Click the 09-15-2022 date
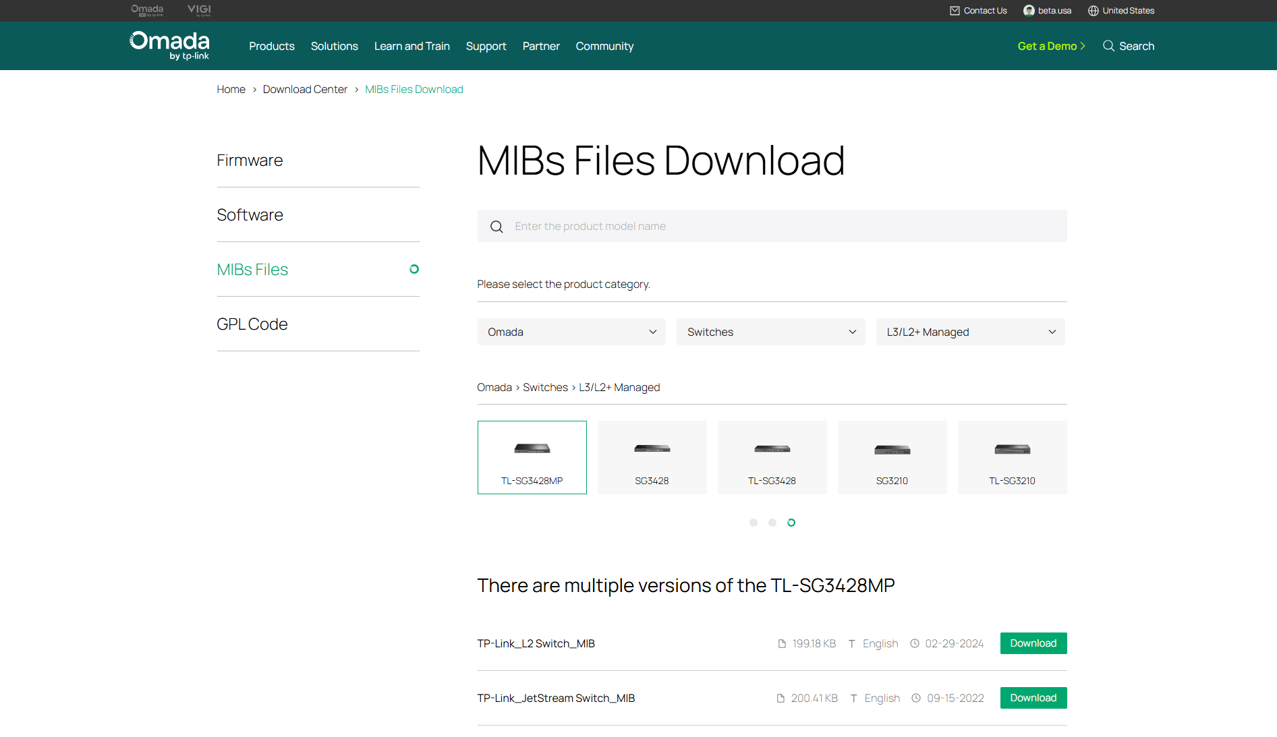The image size is (1277, 737). pos(955,698)
